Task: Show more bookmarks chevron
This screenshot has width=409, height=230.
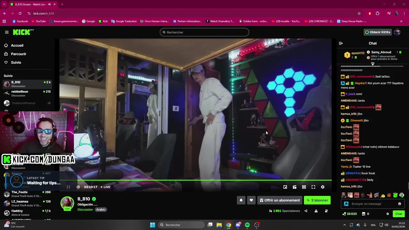Action: tap(401, 21)
